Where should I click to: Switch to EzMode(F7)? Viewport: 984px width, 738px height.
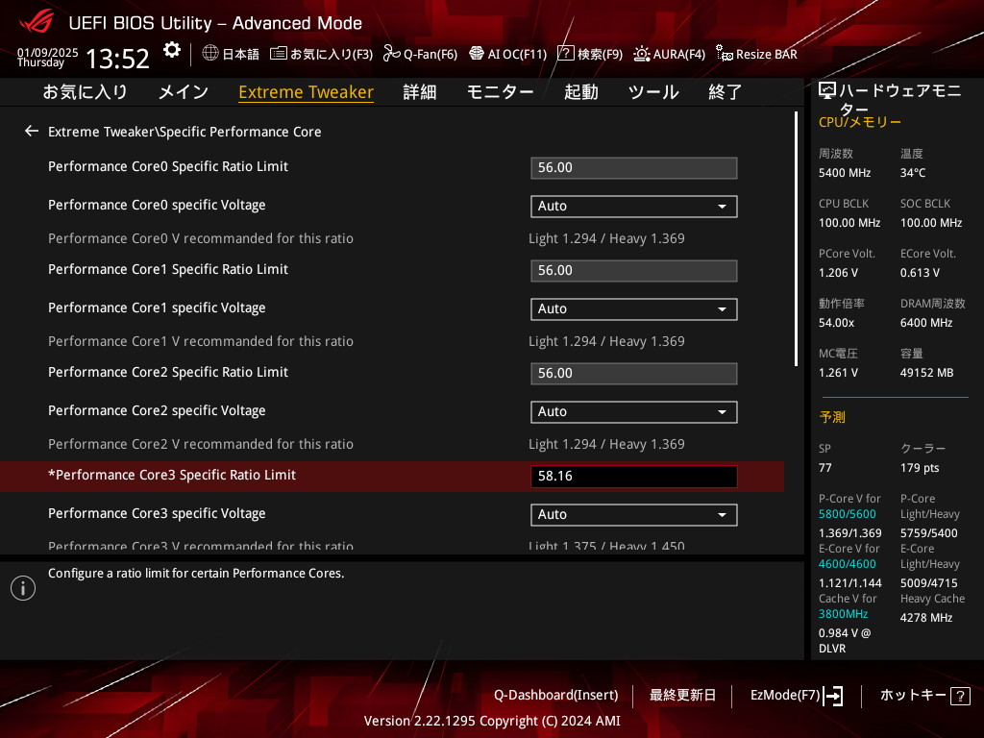(x=796, y=695)
